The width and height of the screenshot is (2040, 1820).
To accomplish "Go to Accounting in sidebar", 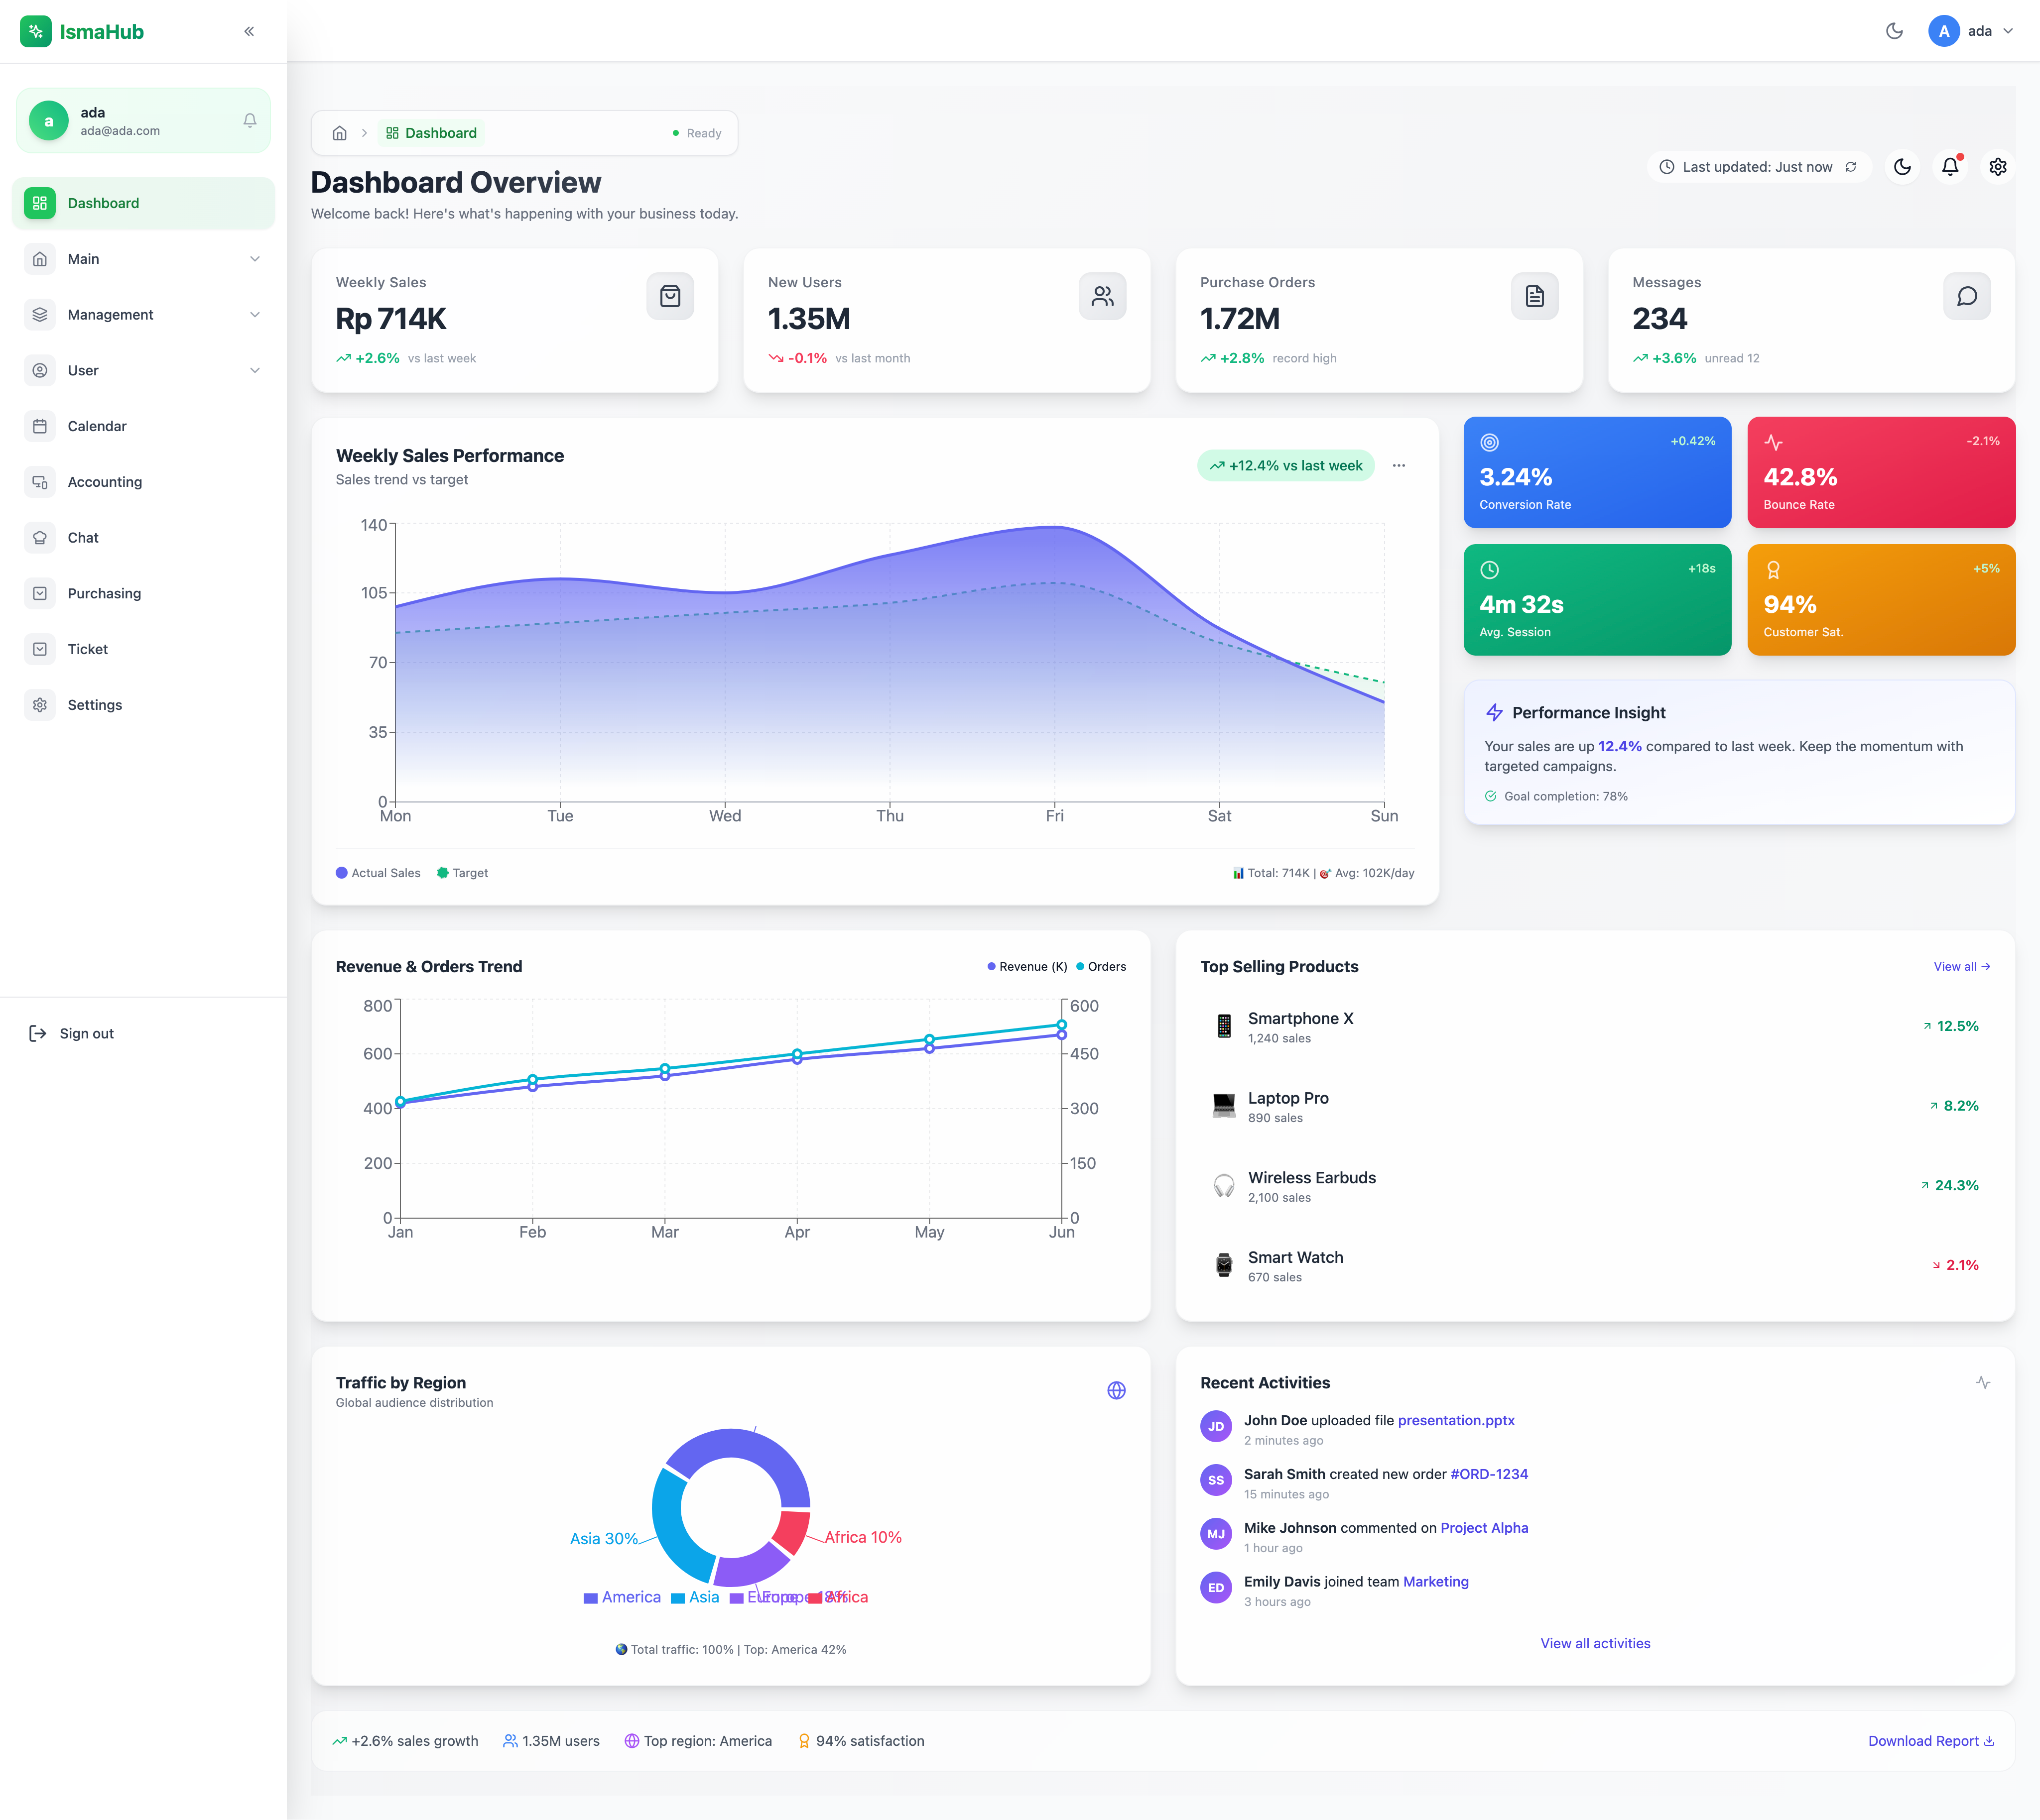I will [x=104, y=482].
